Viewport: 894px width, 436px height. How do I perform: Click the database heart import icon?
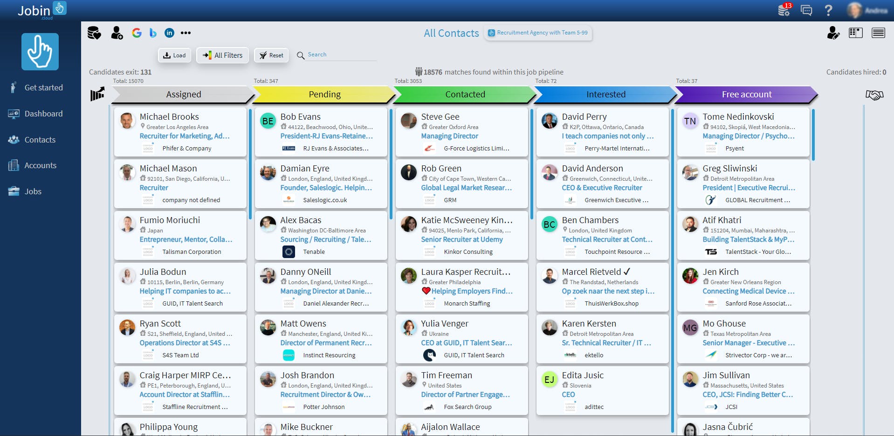coord(94,33)
